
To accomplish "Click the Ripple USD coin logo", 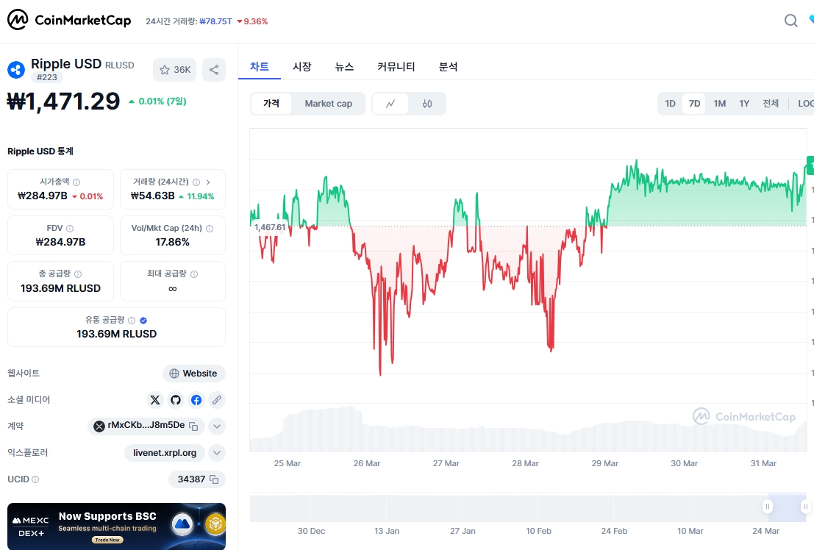I will click(16, 70).
